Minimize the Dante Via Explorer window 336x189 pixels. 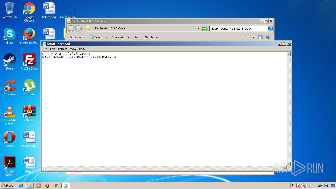point(262,21)
